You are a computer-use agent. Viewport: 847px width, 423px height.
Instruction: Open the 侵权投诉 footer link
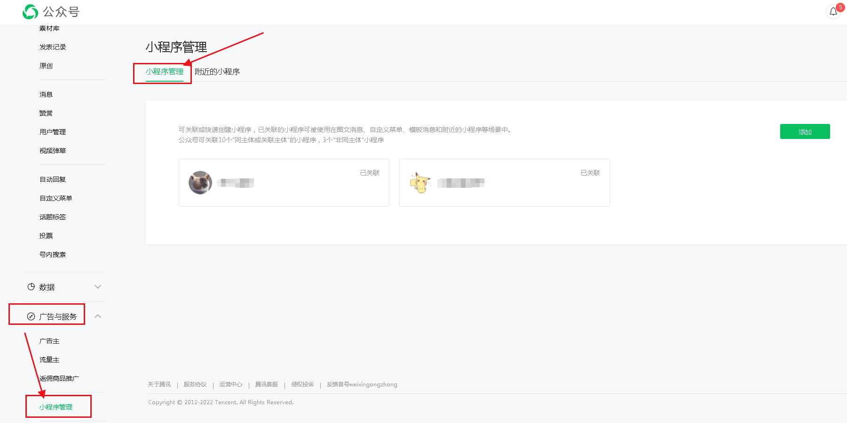[302, 385]
